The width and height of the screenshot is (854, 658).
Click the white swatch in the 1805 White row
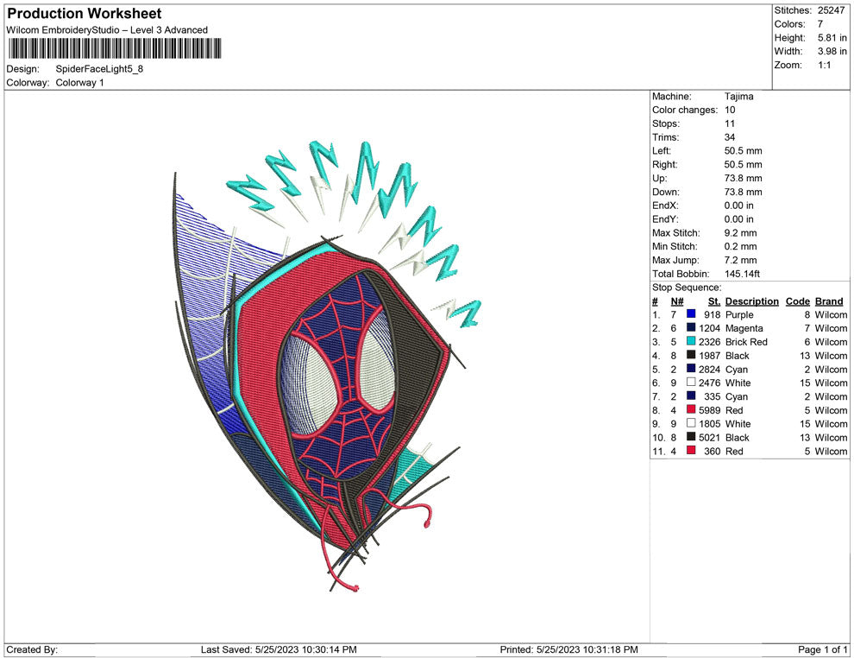691,422
